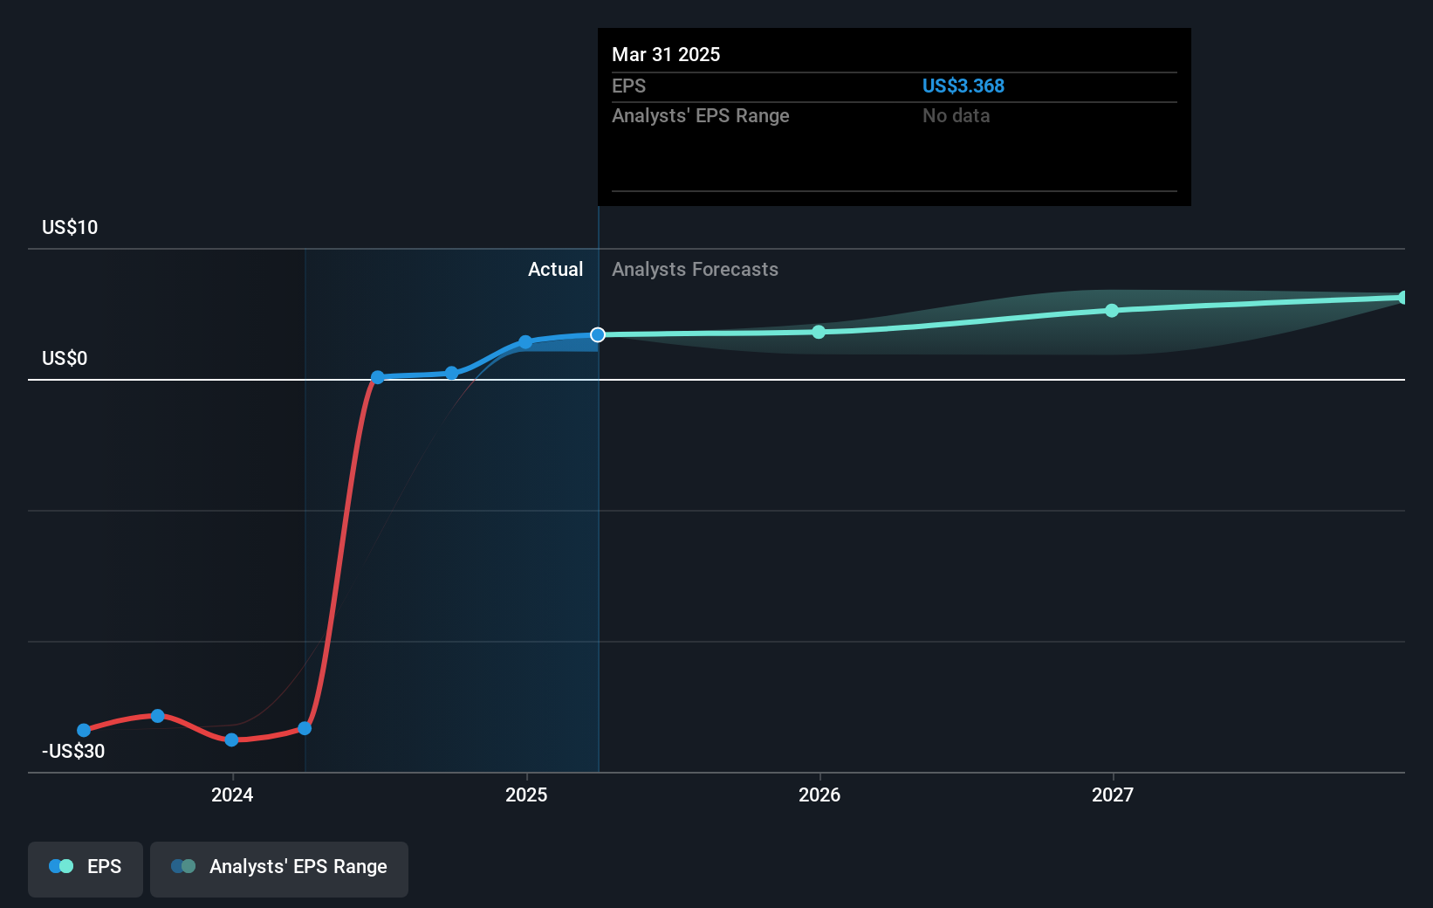
Task: Toggle the EPS series in the legend
Action: (86, 869)
